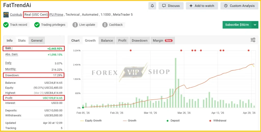Open the Discuss button
This screenshot has width=261, height=132.
coord(171,6)
